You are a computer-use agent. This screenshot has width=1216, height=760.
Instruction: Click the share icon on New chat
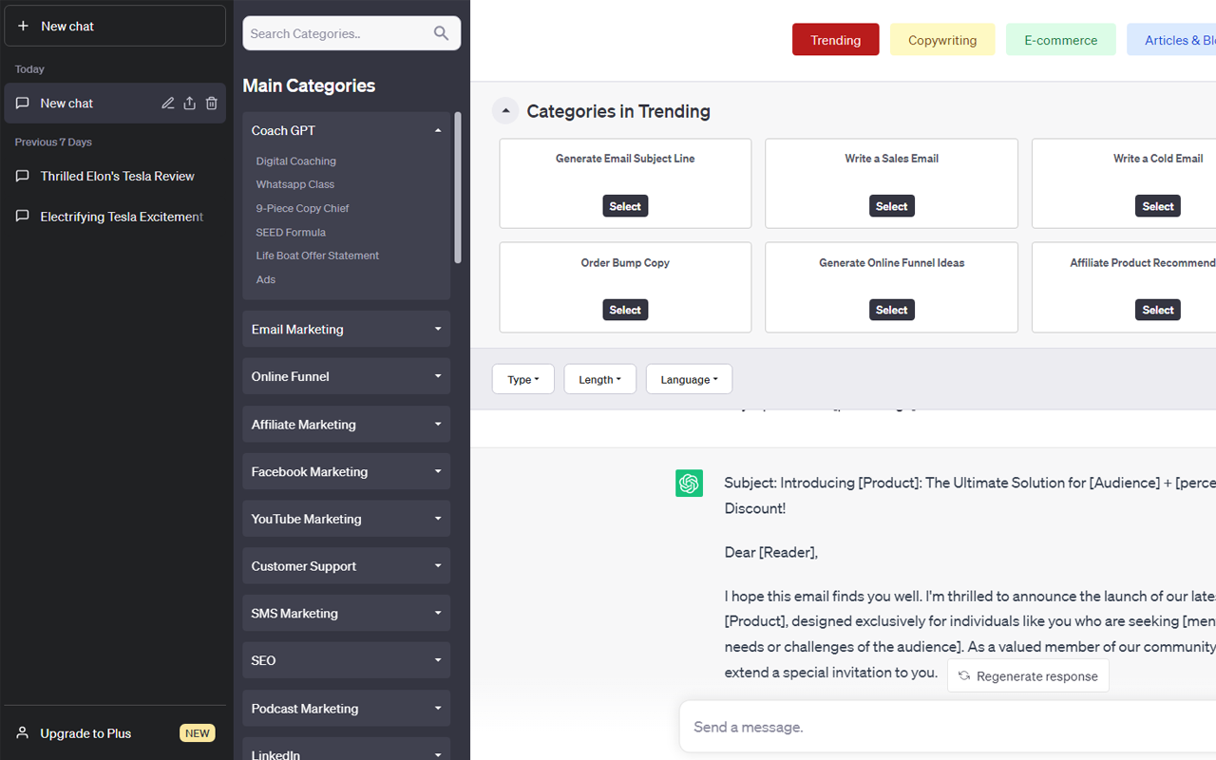(x=189, y=104)
